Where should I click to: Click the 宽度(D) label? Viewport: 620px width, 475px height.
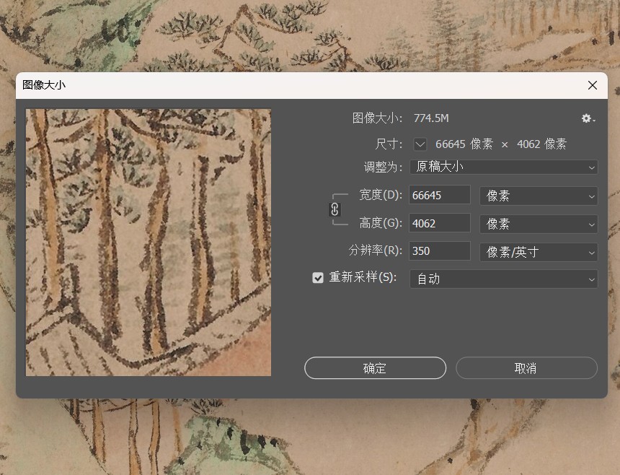tap(381, 195)
